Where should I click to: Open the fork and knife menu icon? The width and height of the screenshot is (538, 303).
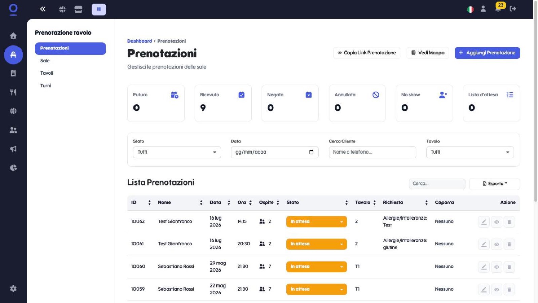point(13,92)
